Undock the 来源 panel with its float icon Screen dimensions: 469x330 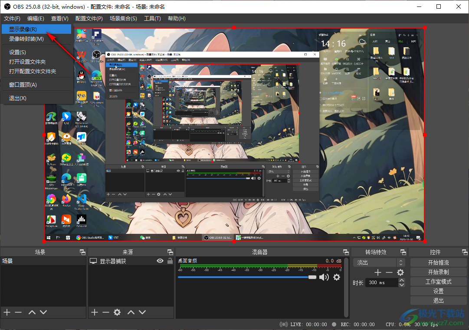pos(170,252)
